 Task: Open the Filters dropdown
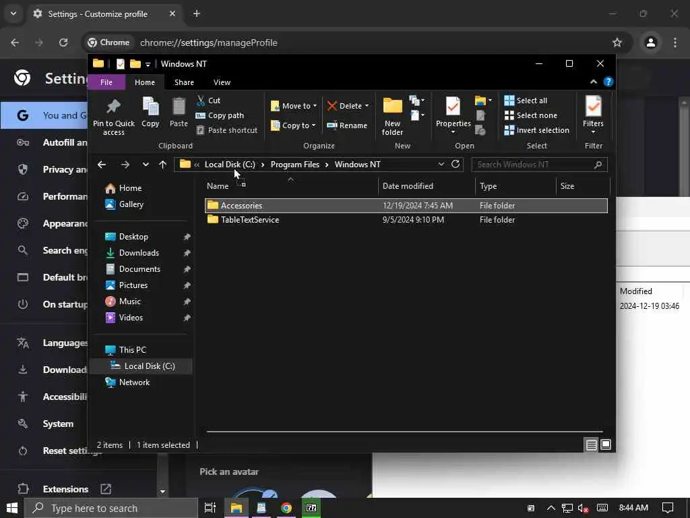[593, 115]
